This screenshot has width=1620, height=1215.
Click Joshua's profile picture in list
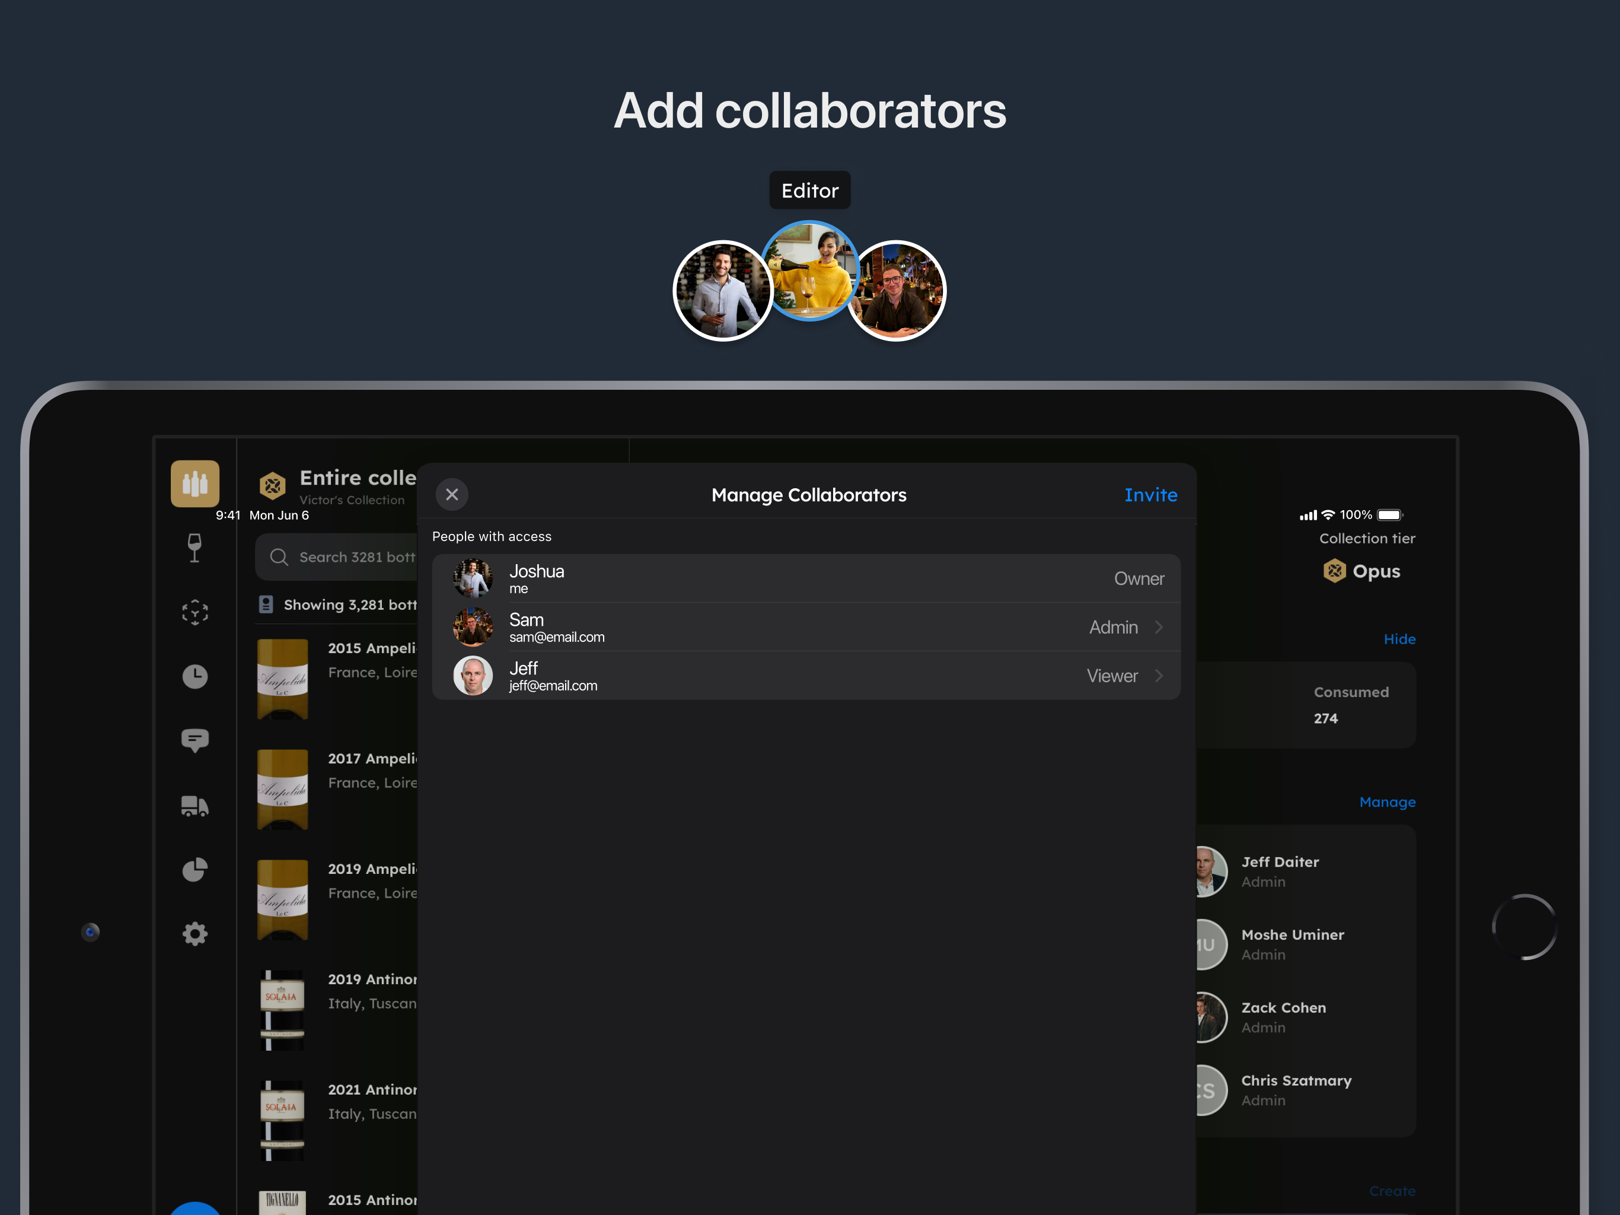[473, 578]
